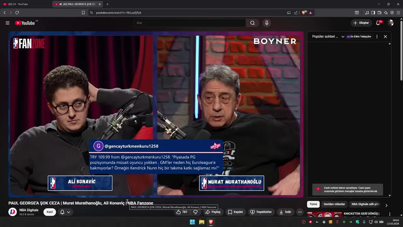This screenshot has width=403, height=227.
Task: Click the Teşekkürler thanks button
Action: click(261, 212)
